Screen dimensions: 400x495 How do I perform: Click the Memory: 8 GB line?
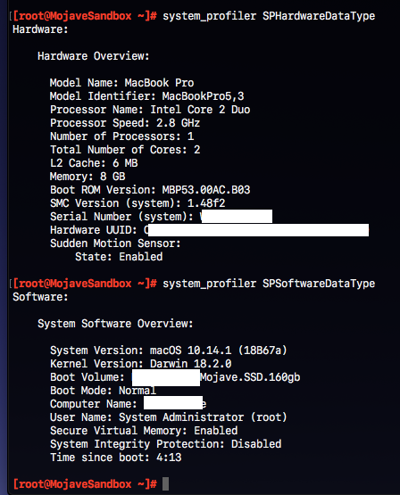[x=87, y=177]
